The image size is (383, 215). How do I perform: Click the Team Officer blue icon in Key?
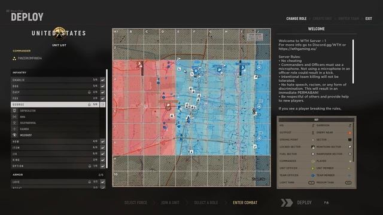click(x=313, y=175)
